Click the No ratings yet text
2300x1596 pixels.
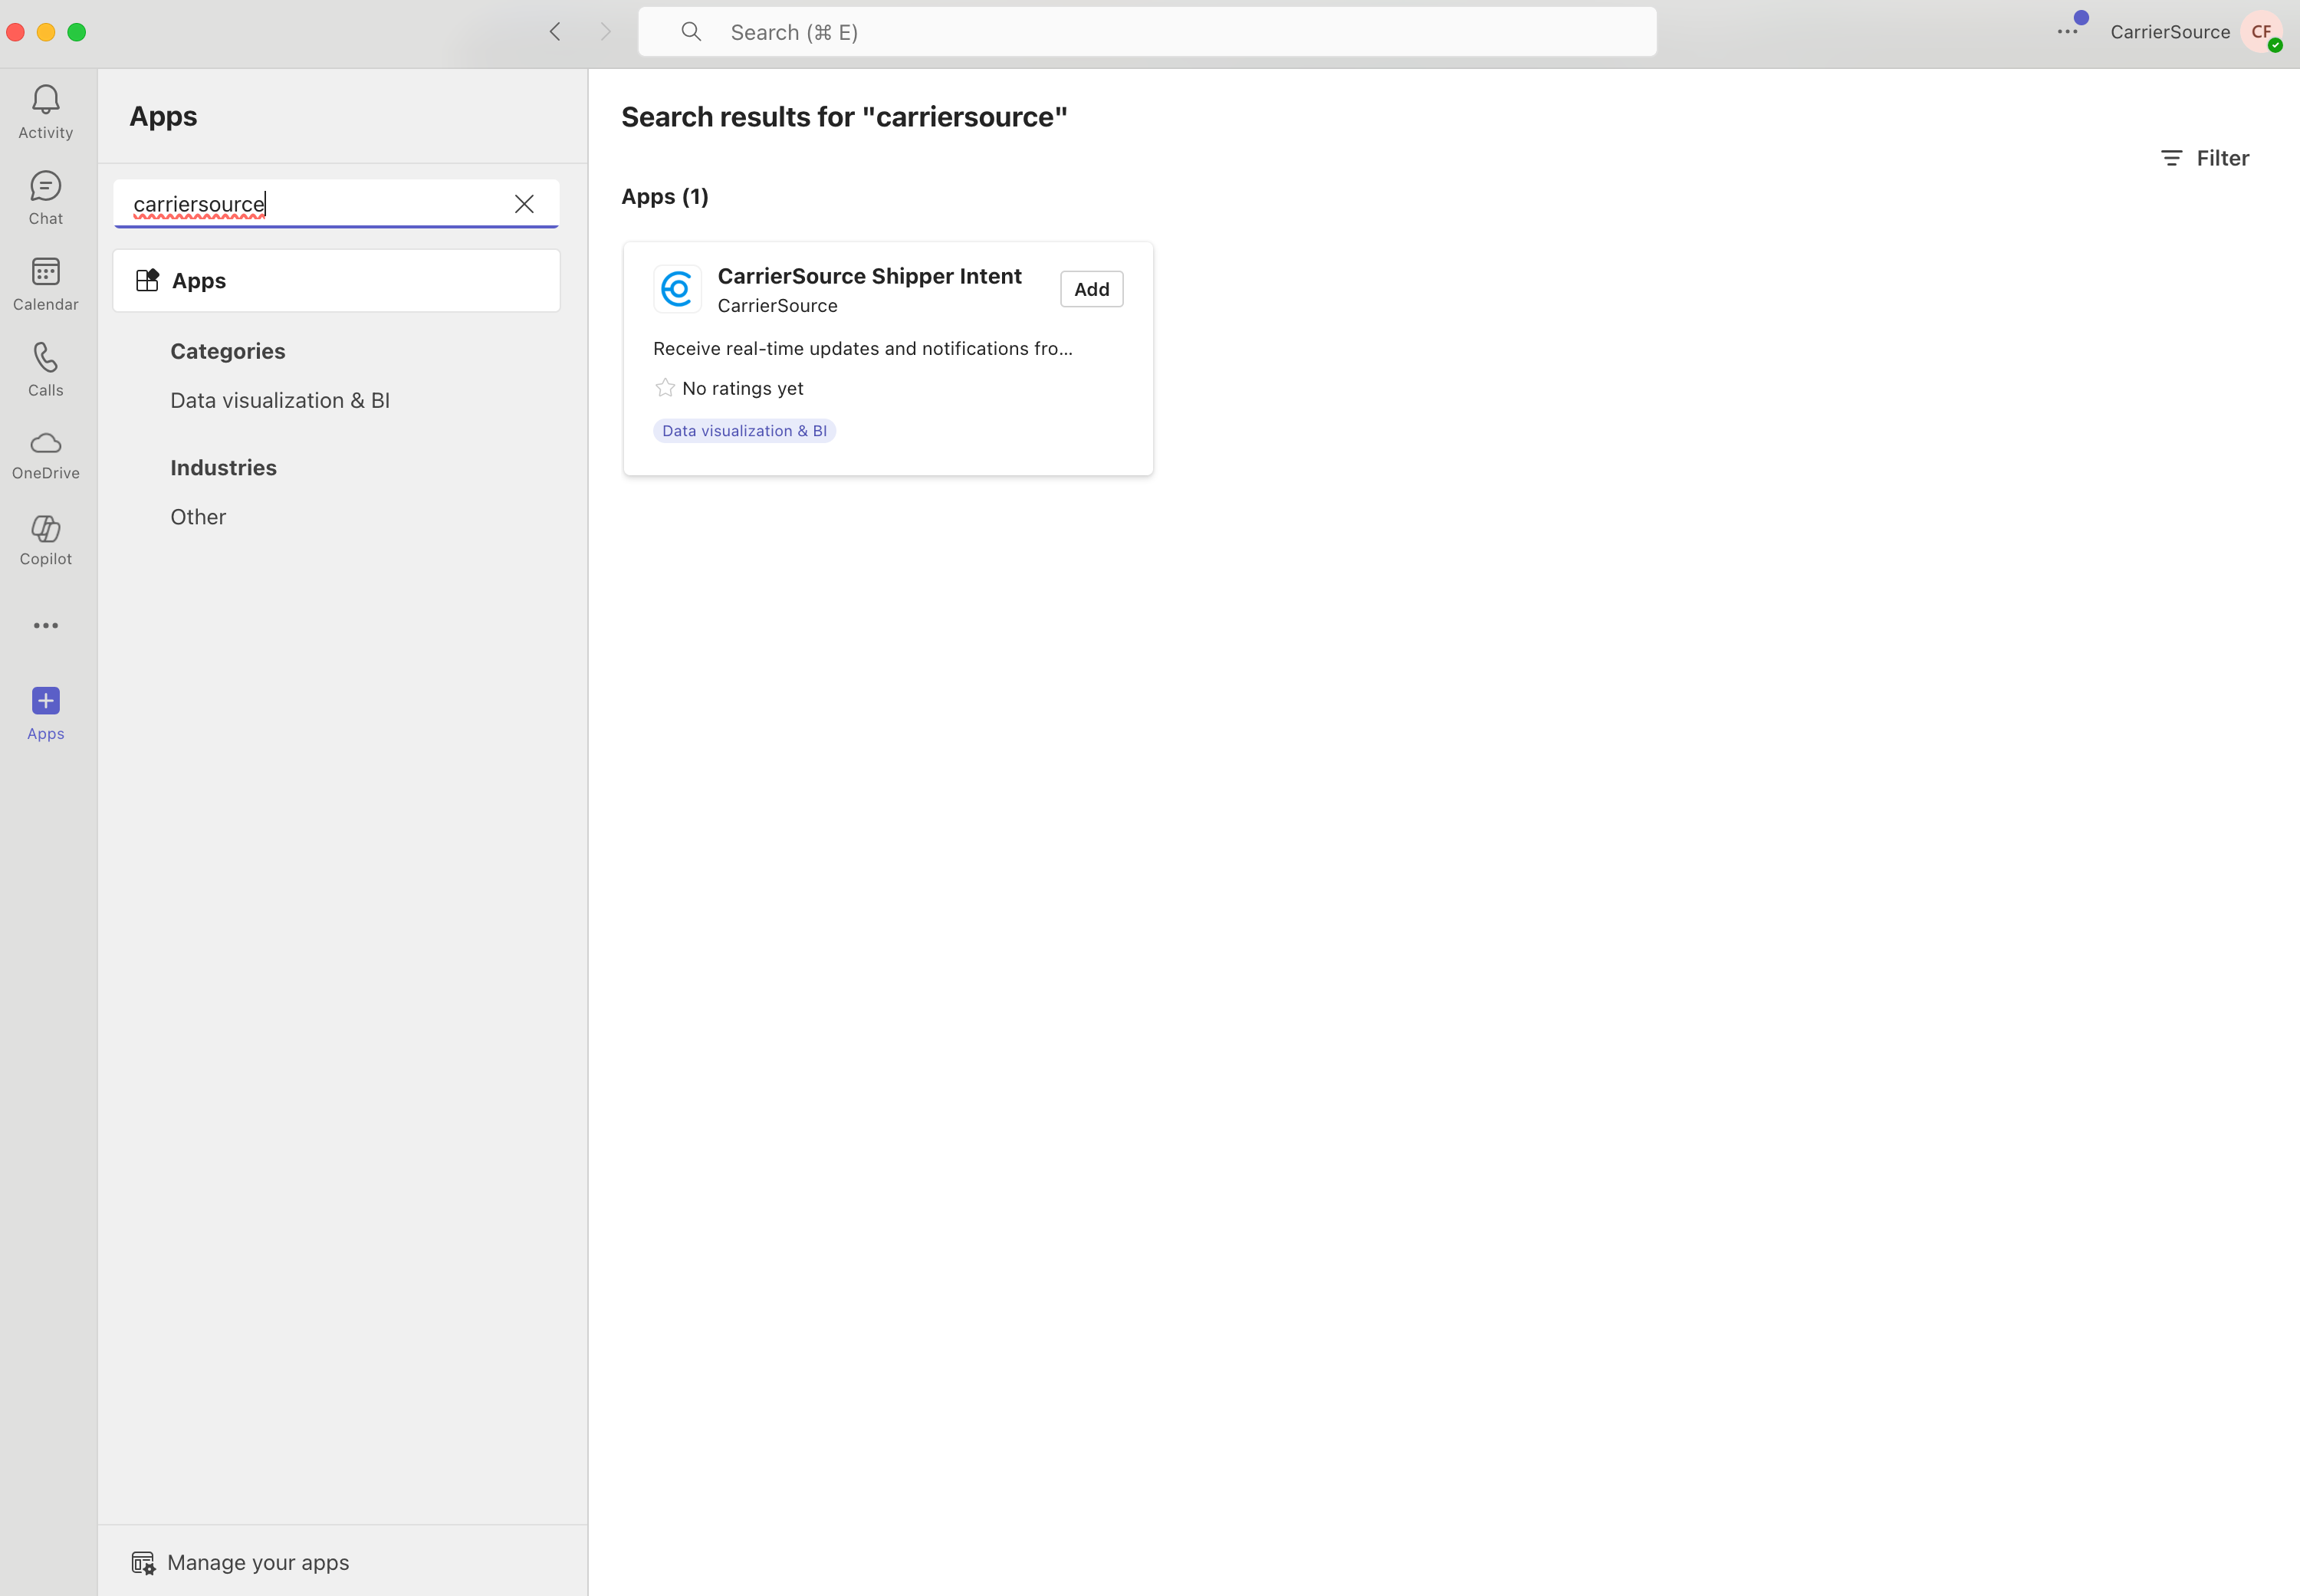click(743, 388)
